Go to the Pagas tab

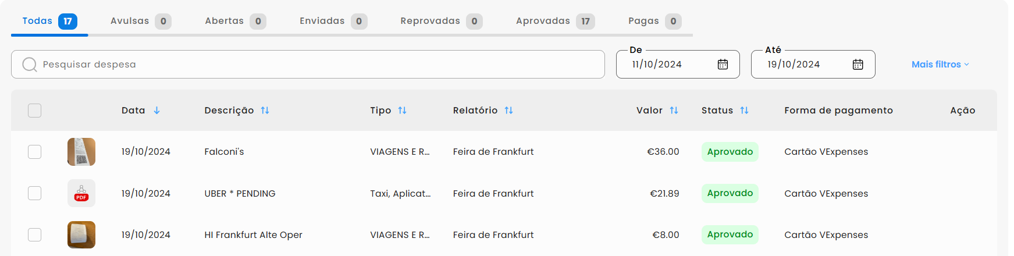654,22
